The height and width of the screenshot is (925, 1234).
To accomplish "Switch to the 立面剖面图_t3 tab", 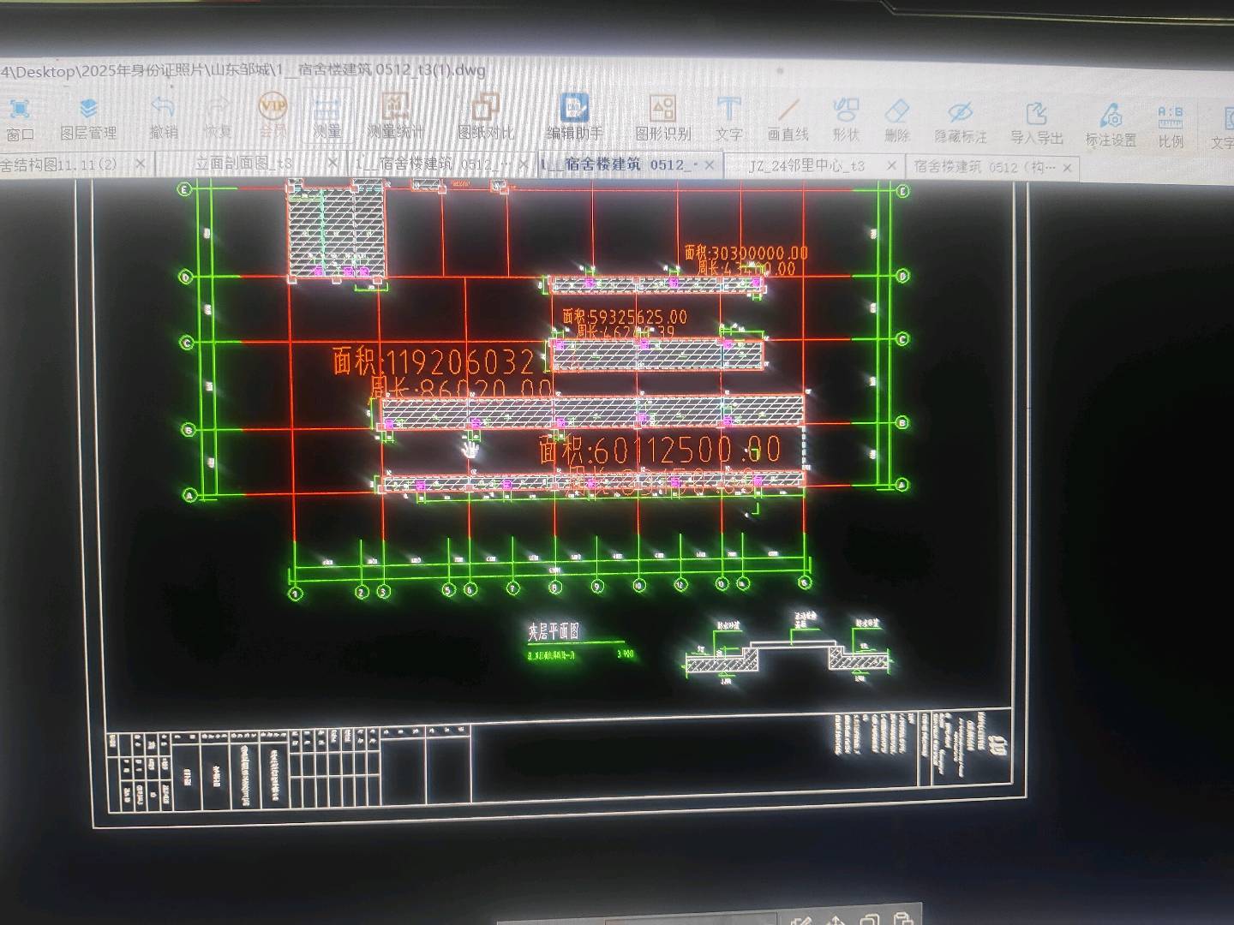I will [x=243, y=164].
